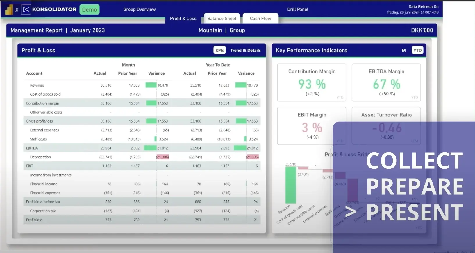The image size is (475, 253).
Task: Click the Year To Date group header
Action: (218, 65)
